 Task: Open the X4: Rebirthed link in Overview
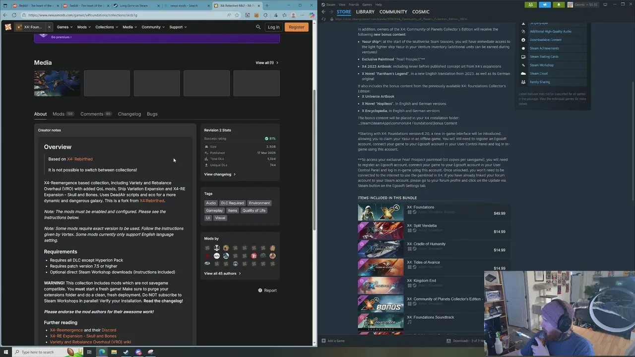(x=80, y=159)
